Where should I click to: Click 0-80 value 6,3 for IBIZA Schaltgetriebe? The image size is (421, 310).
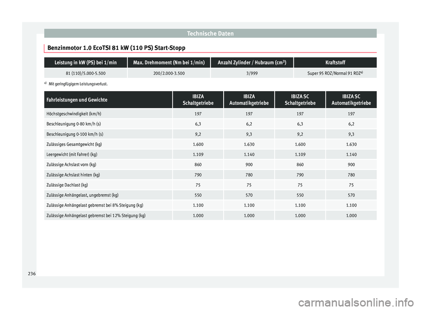(x=198, y=124)
